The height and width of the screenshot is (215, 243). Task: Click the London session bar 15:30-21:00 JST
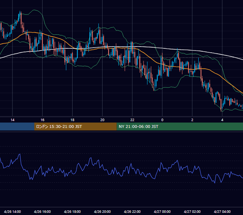click(75, 126)
